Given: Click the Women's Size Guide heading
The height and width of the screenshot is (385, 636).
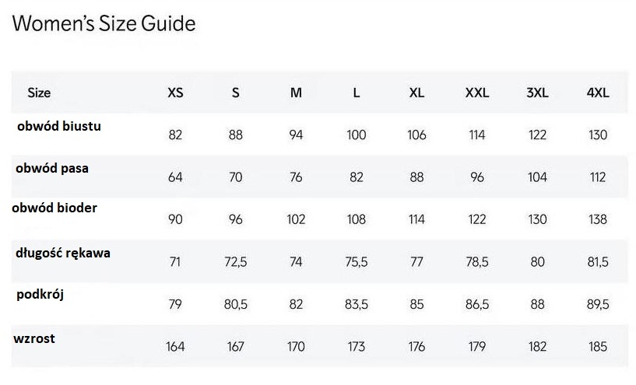Looking at the screenshot, I should click(x=104, y=24).
